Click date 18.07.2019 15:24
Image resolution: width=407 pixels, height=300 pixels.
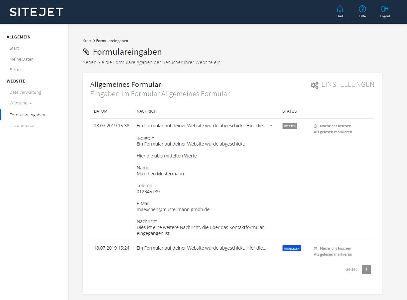pos(112,248)
